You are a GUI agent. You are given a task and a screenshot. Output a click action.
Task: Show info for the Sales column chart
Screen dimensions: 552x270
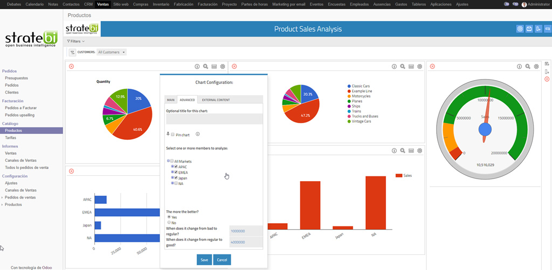coord(394,151)
